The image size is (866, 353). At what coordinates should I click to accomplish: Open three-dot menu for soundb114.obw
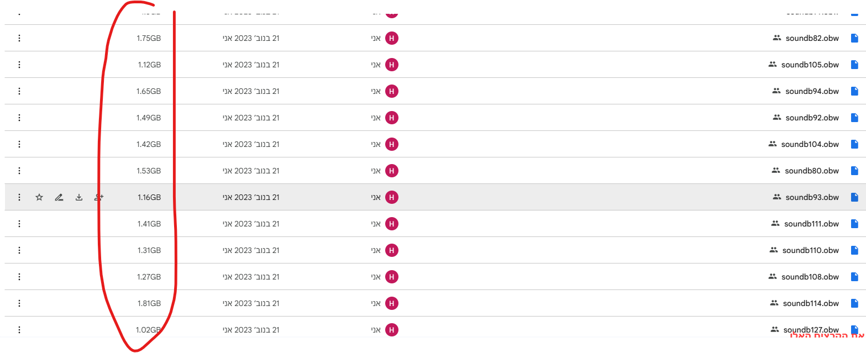(x=19, y=303)
